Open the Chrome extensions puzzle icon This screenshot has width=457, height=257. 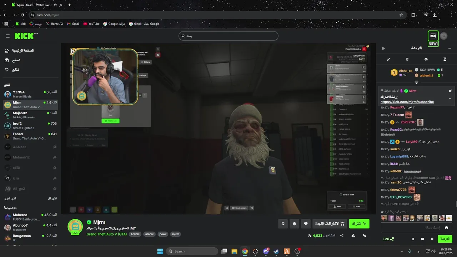pos(413,15)
